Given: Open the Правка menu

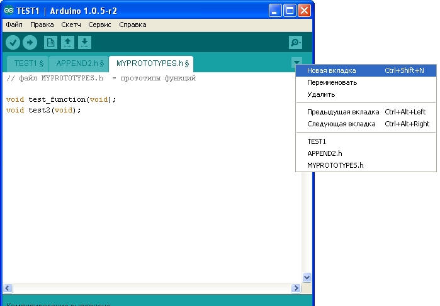Looking at the screenshot, I should (42, 25).
